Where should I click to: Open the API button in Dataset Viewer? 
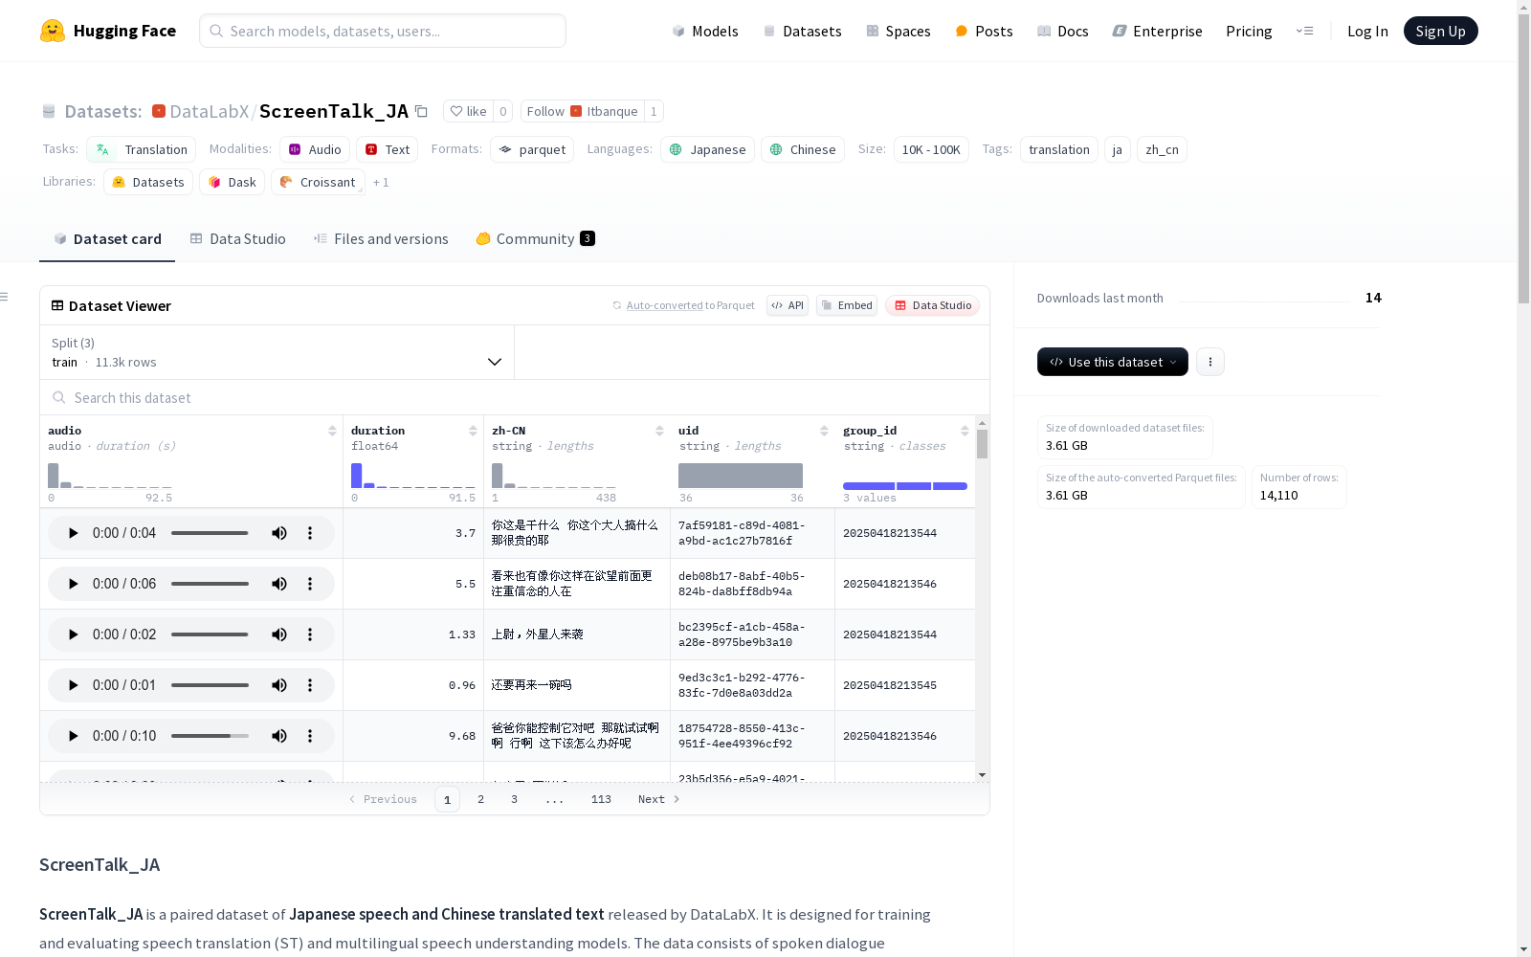coord(788,305)
